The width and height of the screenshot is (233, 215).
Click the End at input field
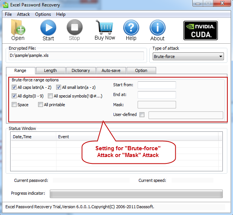pyautogui.click(x=157, y=95)
